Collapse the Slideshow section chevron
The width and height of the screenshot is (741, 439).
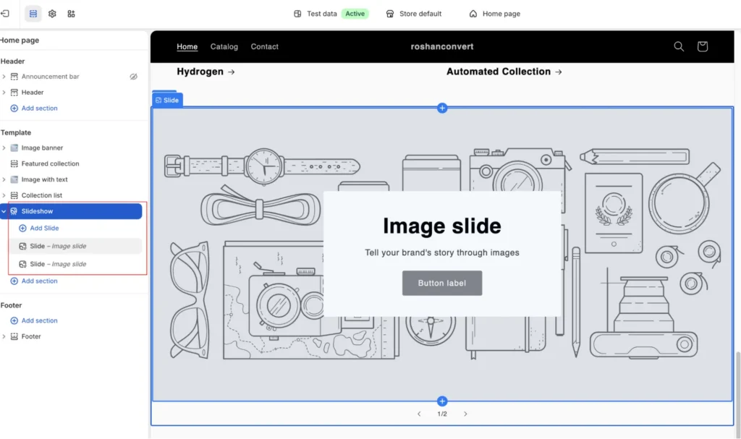coord(4,211)
